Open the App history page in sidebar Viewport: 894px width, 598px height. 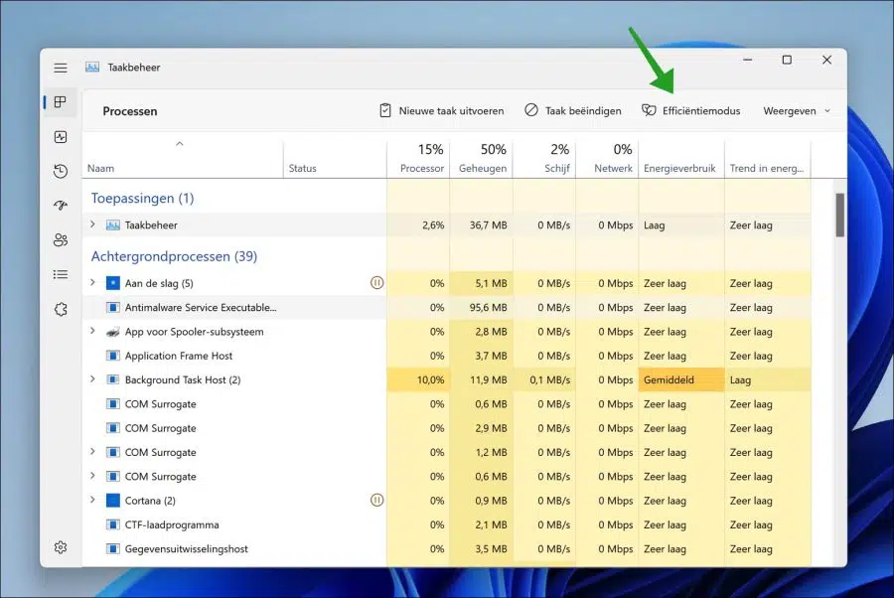click(61, 171)
